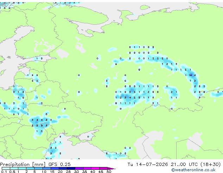Click the weekday abbreviation 'Tu'

[x=130, y=165]
